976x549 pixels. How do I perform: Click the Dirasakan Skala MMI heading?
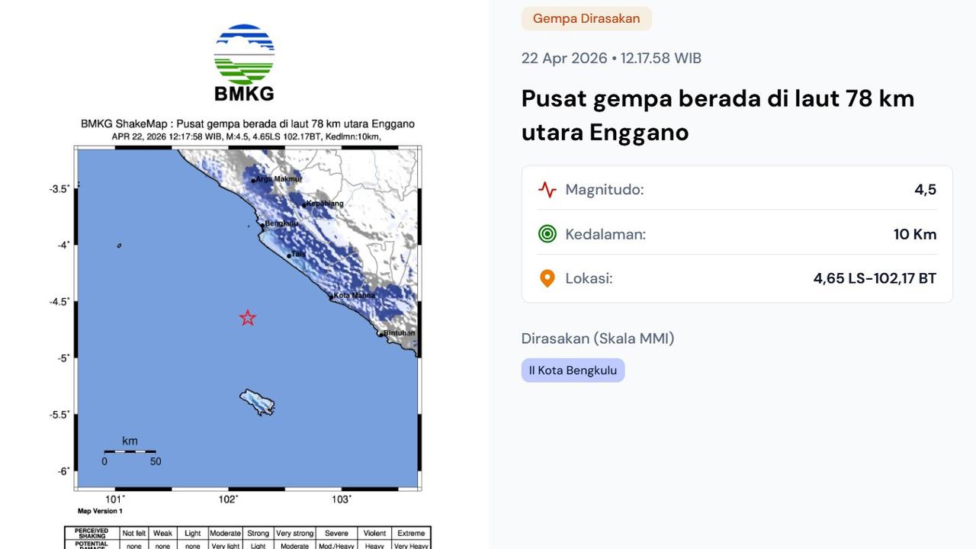coord(597,338)
